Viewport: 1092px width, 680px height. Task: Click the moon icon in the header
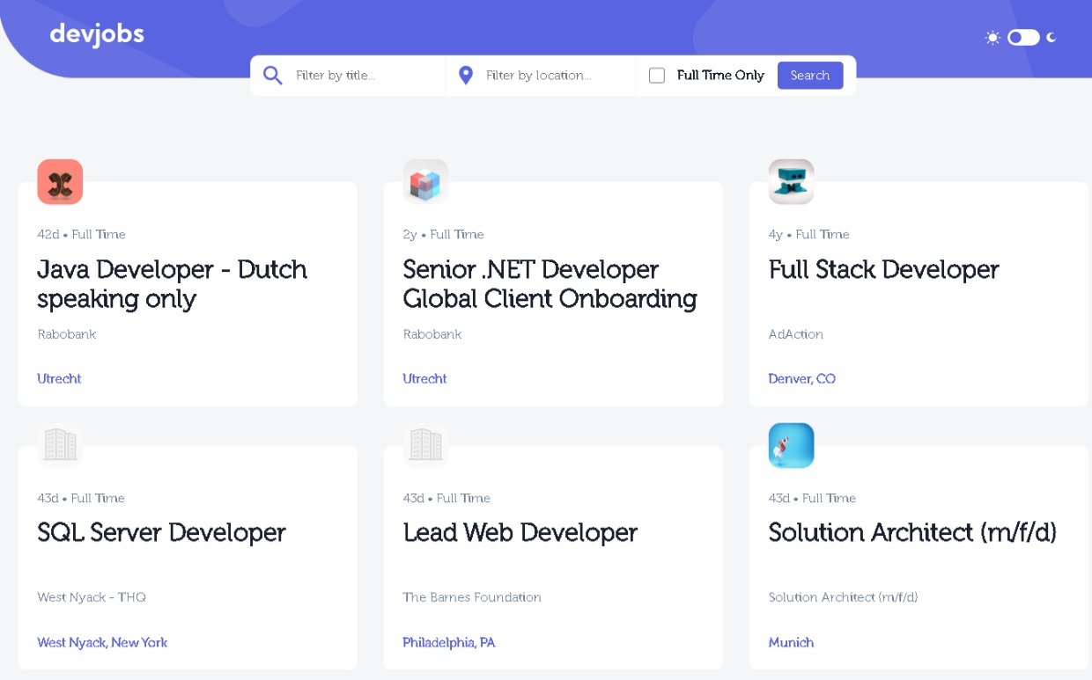(1051, 37)
